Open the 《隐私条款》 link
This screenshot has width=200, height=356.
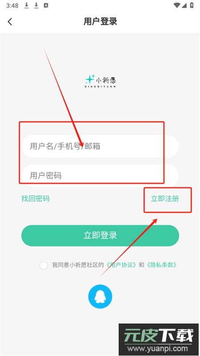[x=161, y=265]
